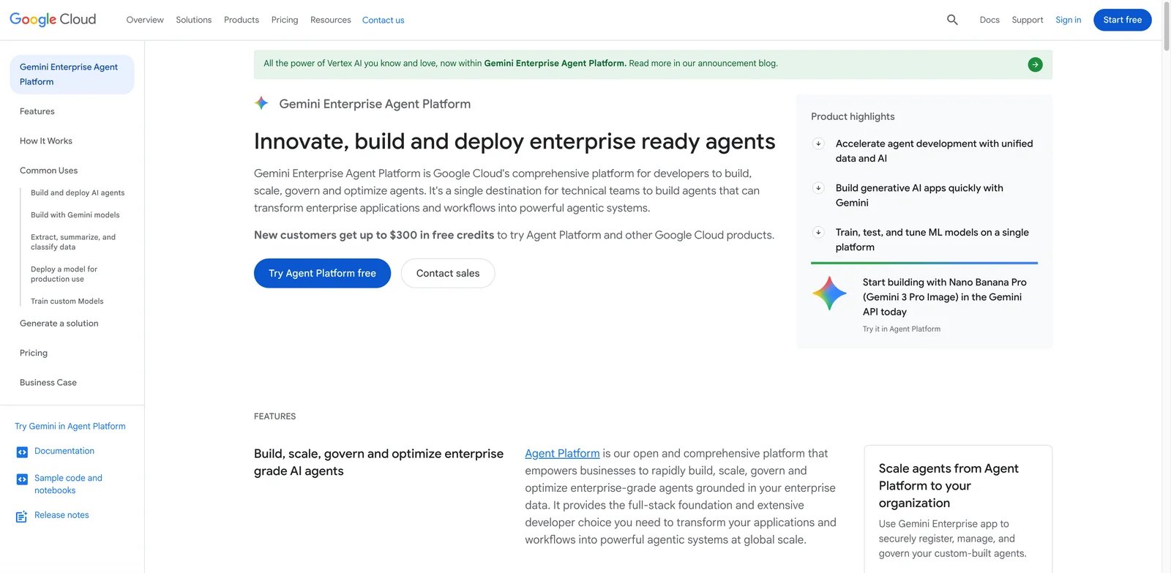The image size is (1171, 573).
Task: Click the Release notes icon
Action: (x=21, y=517)
